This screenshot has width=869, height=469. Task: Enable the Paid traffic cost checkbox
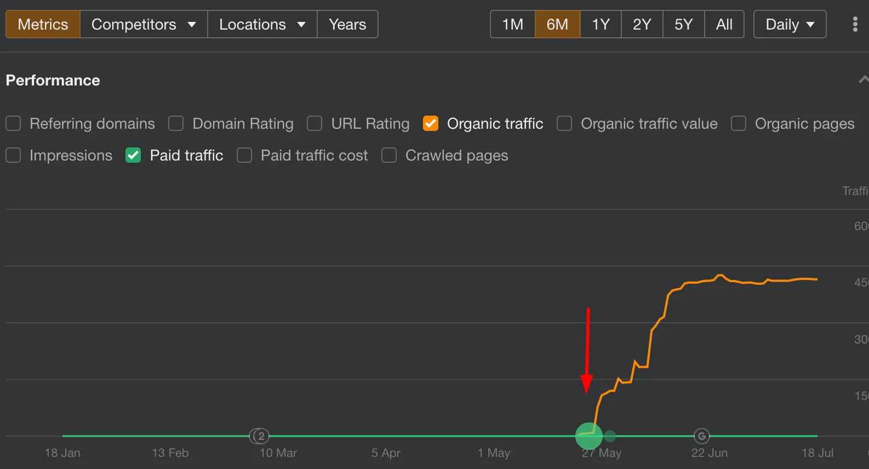(x=244, y=156)
